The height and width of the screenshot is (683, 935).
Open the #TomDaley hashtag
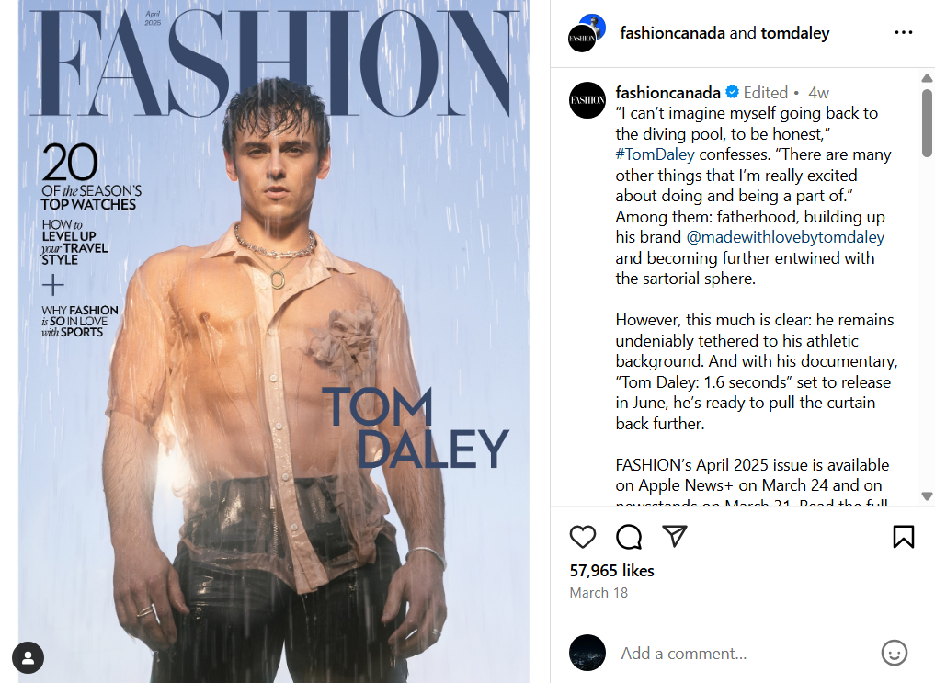point(655,154)
